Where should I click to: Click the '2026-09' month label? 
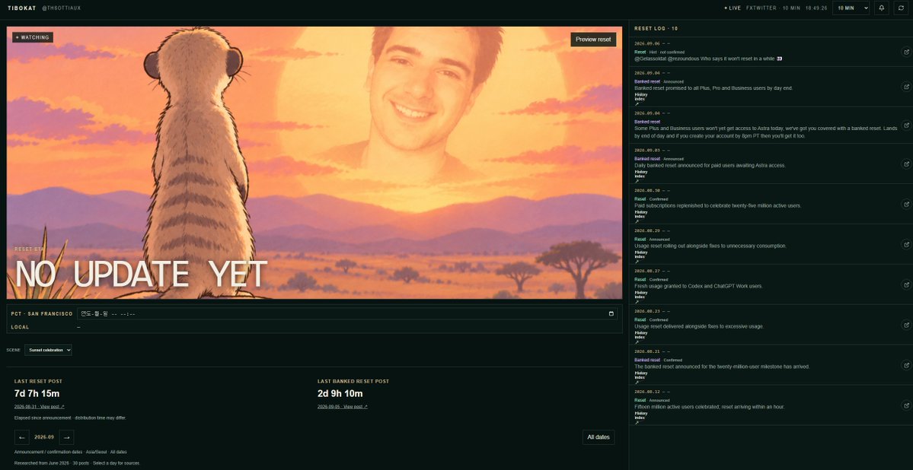[44, 437]
